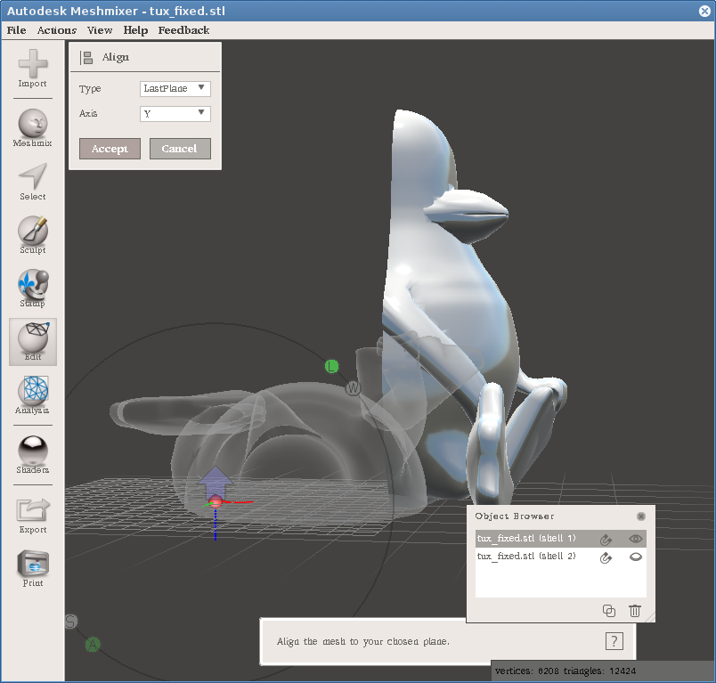Close the Meshmixer window
Image resolution: width=716 pixels, height=683 pixels.
[x=704, y=11]
